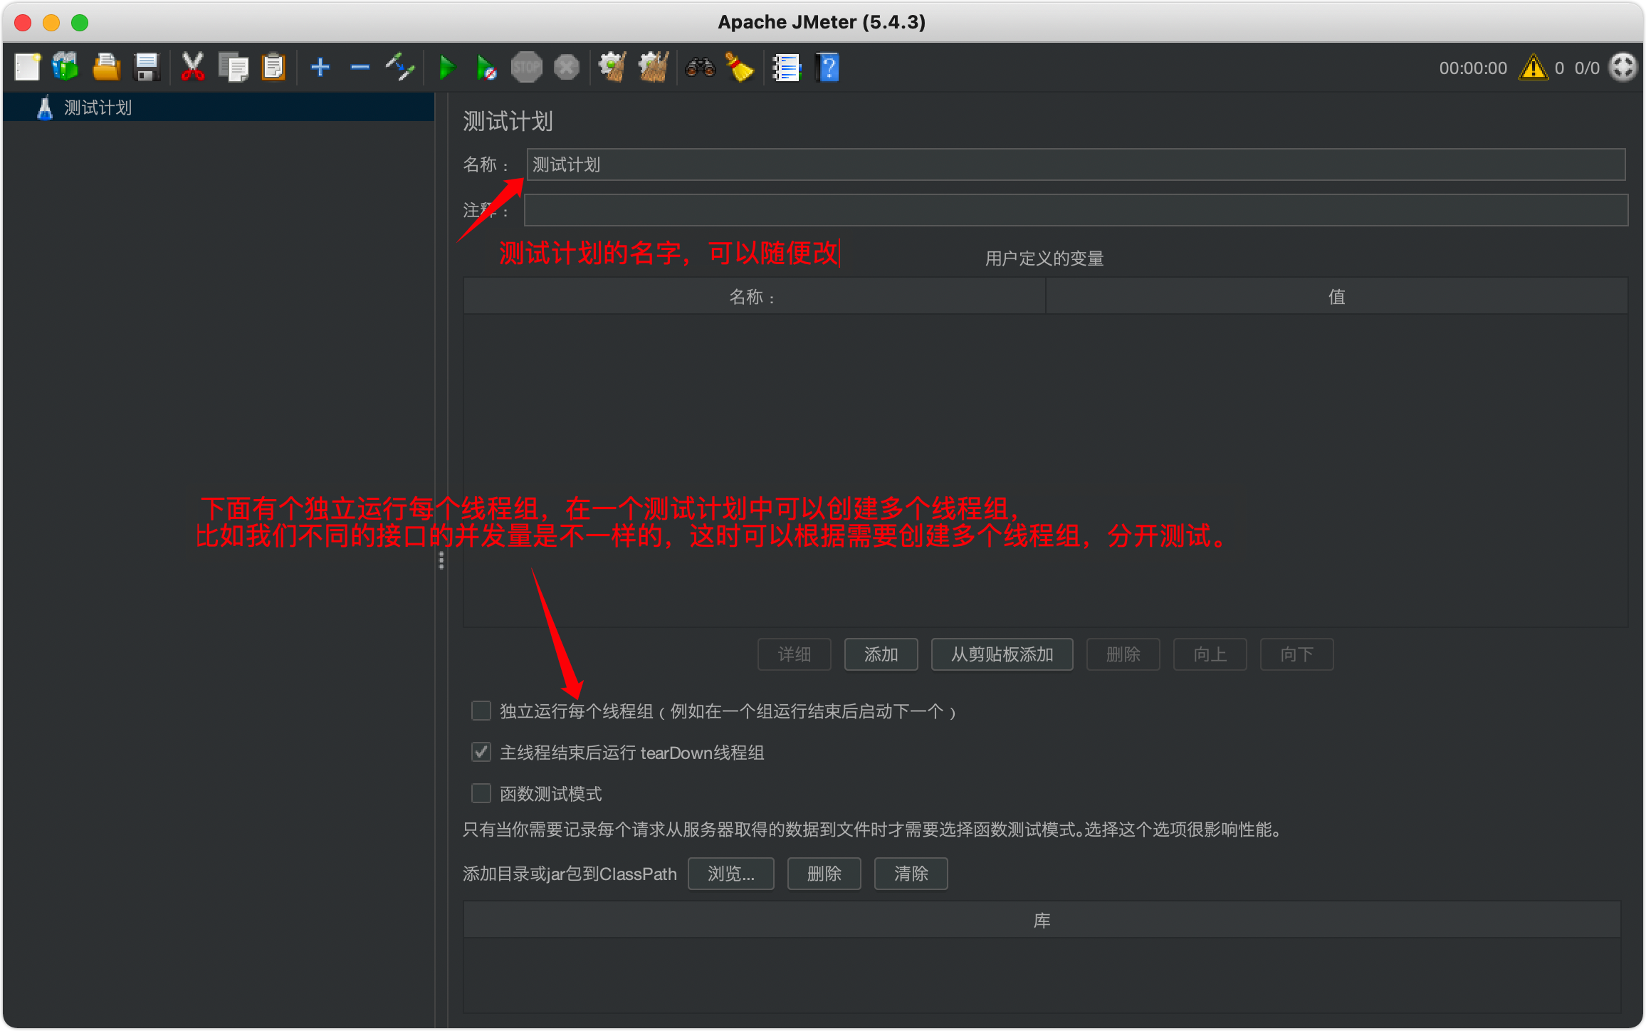Image resolution: width=1646 pixels, height=1031 pixels.
Task: Click the warning triangle log indicator
Action: click(1534, 68)
